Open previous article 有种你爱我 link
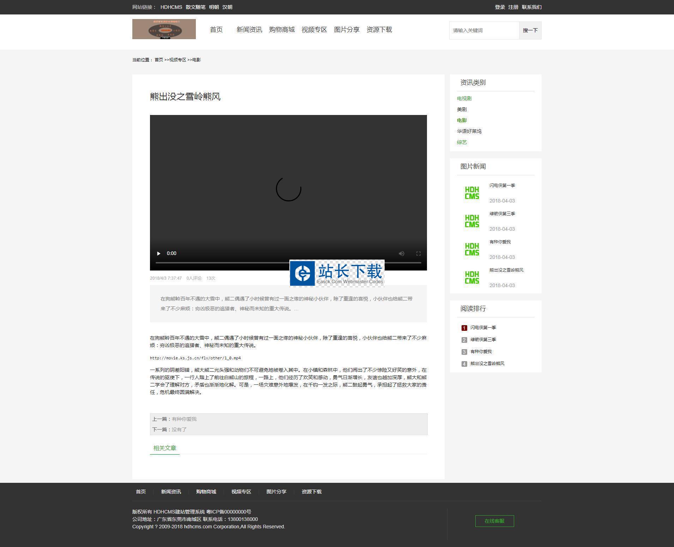674x547 pixels. (184, 419)
